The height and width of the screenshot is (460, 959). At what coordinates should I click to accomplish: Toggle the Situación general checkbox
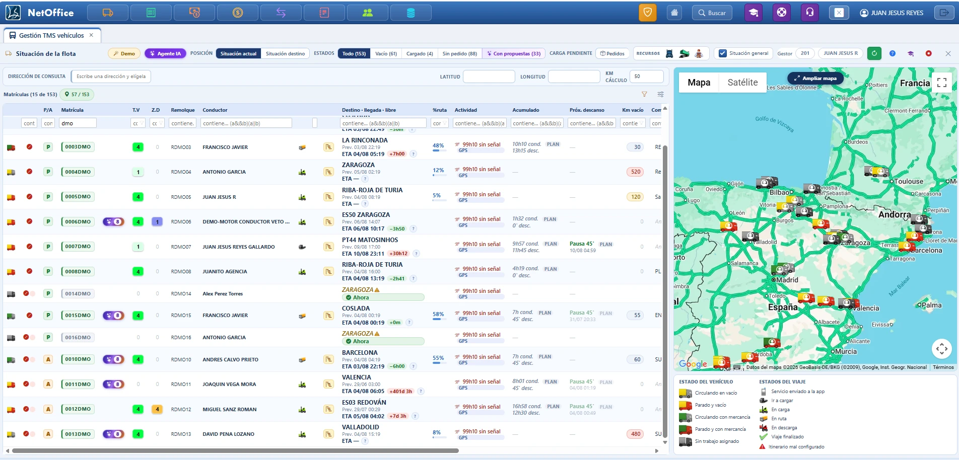723,53
